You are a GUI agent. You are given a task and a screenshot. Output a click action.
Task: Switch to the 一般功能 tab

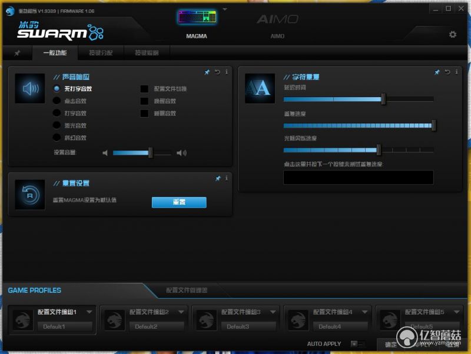[x=55, y=53]
